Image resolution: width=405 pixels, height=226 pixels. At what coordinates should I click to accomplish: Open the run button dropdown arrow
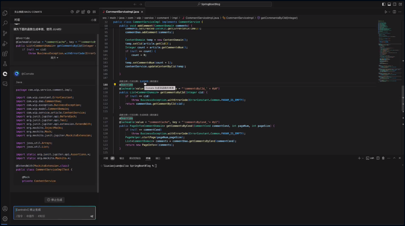point(389,12)
